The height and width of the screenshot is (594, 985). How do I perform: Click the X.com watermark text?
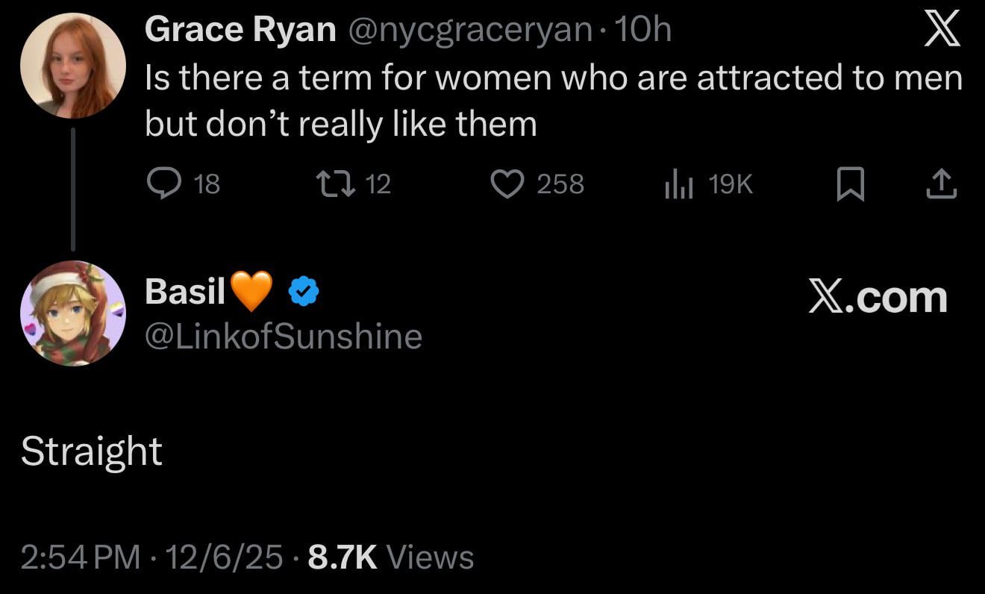878,297
